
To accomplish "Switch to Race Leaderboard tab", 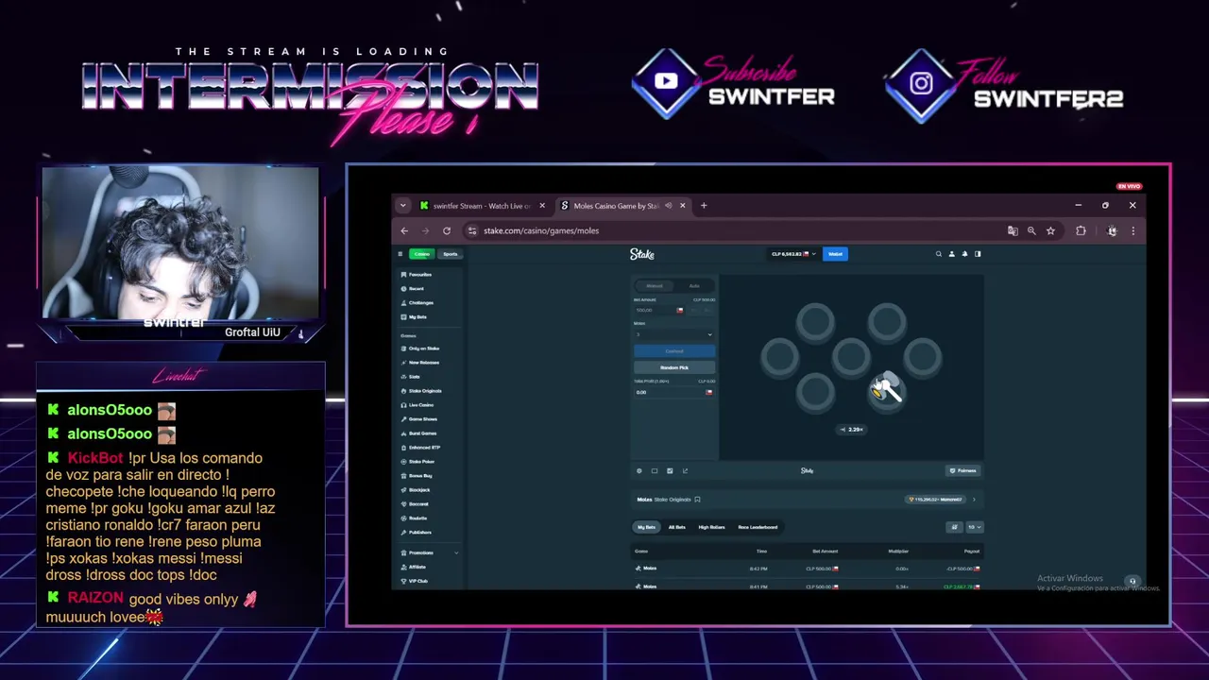I will (x=758, y=527).
